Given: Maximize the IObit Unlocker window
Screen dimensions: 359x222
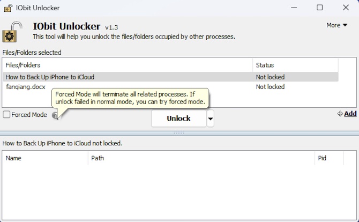Looking at the screenshot, I should click(x=320, y=8).
